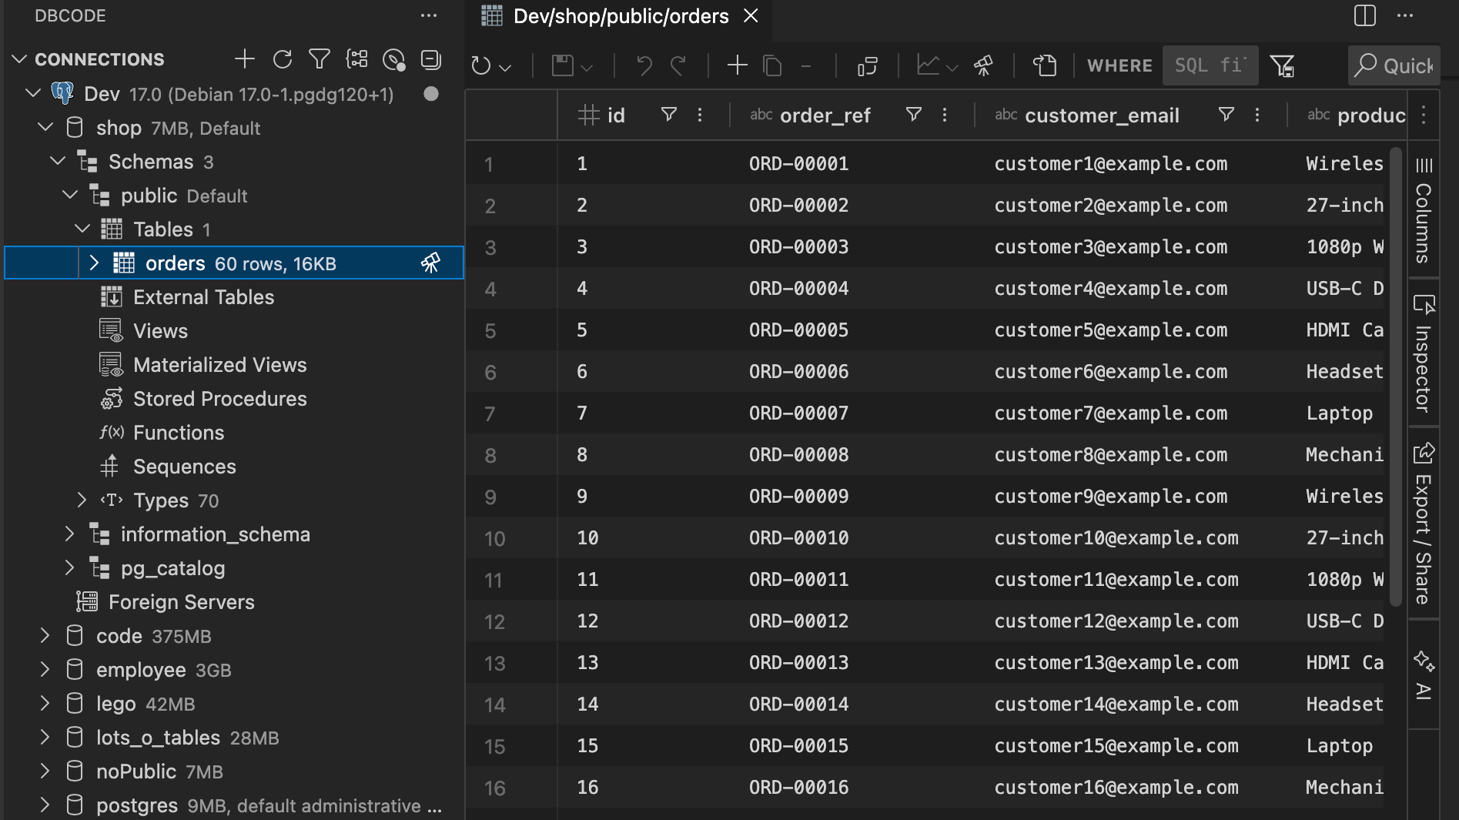Add a new connection with the plus icon
The height and width of the screenshot is (820, 1459).
tap(245, 59)
